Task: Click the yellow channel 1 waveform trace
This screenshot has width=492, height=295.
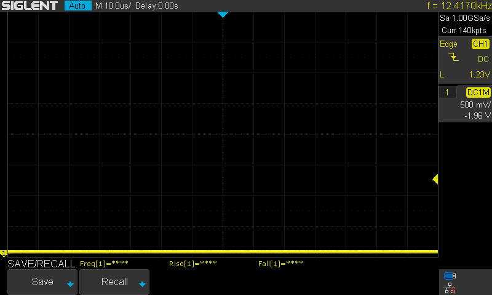Action: pyautogui.click(x=223, y=251)
